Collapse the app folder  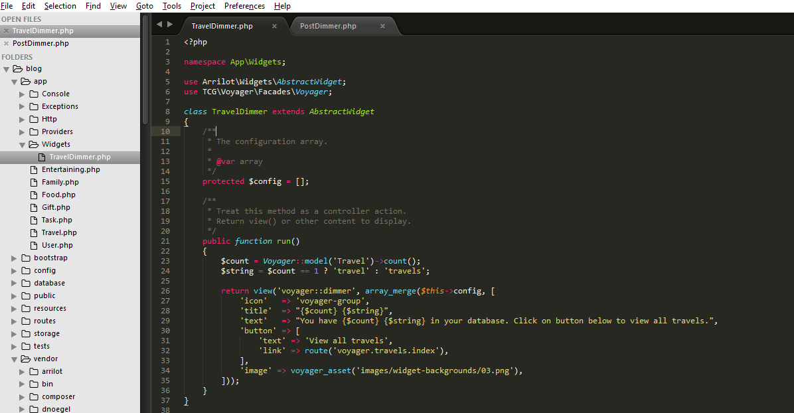14,82
